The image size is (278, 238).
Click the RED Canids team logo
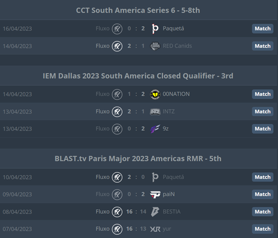click(155, 46)
